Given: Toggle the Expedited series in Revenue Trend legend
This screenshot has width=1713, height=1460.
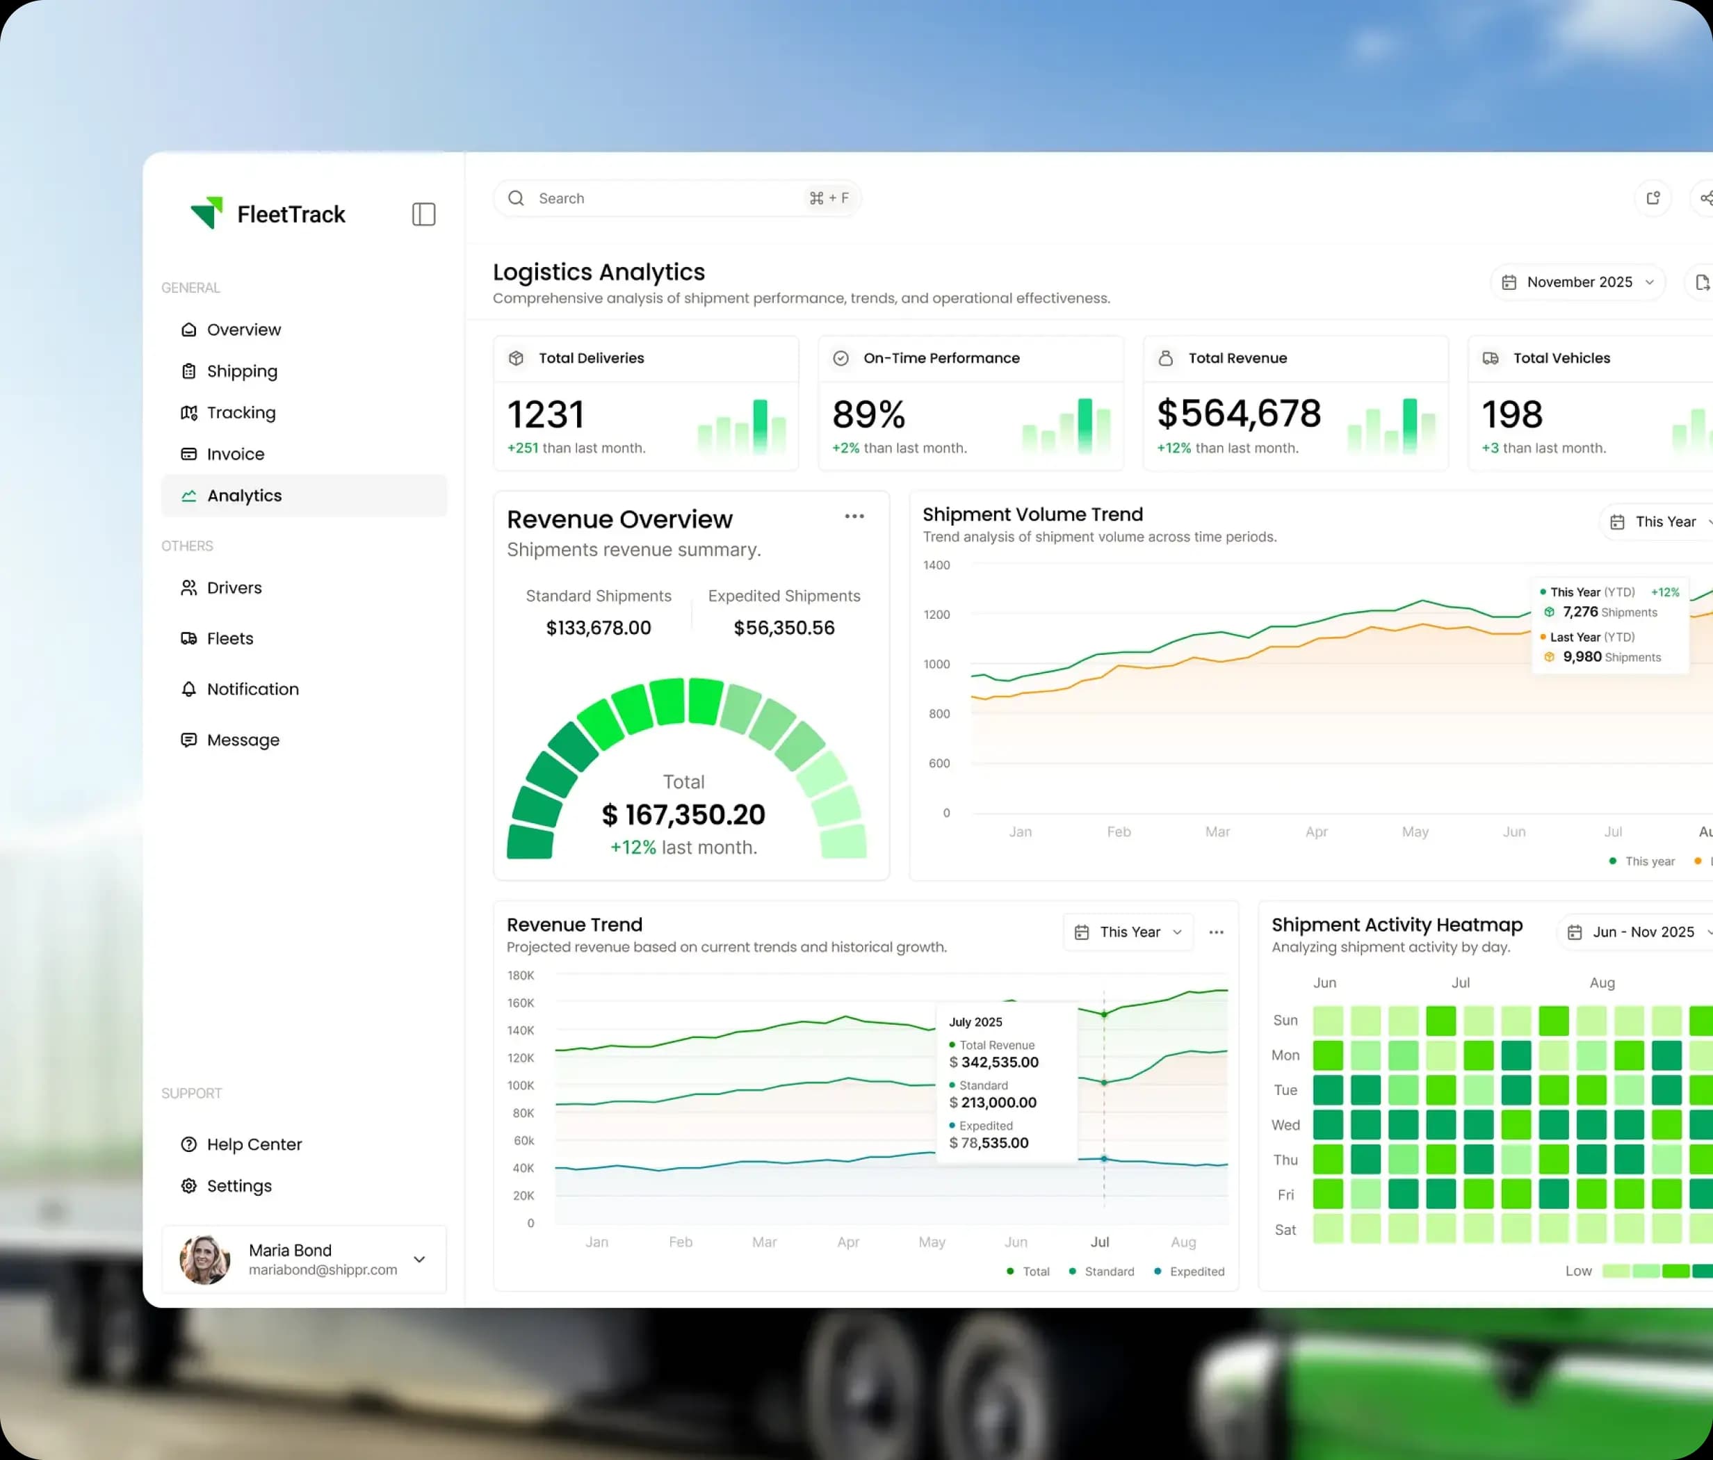Looking at the screenshot, I should pos(1189,1272).
